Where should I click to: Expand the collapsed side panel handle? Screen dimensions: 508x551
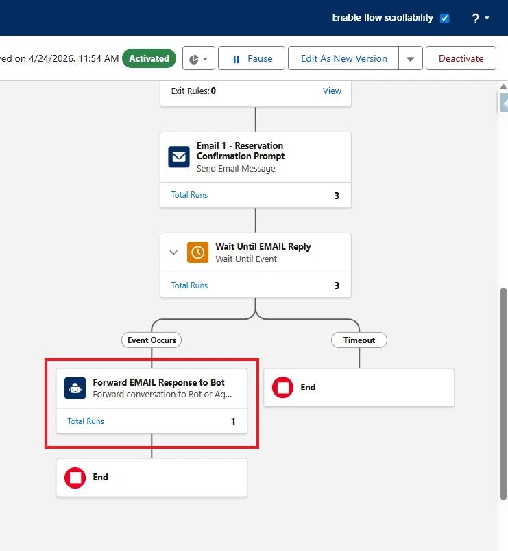click(x=504, y=104)
